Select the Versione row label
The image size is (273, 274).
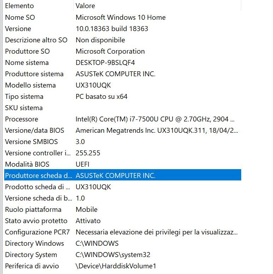18,29
